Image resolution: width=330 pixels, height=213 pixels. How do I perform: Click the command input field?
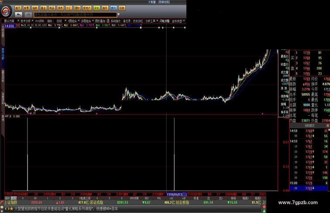tap(75, 14)
